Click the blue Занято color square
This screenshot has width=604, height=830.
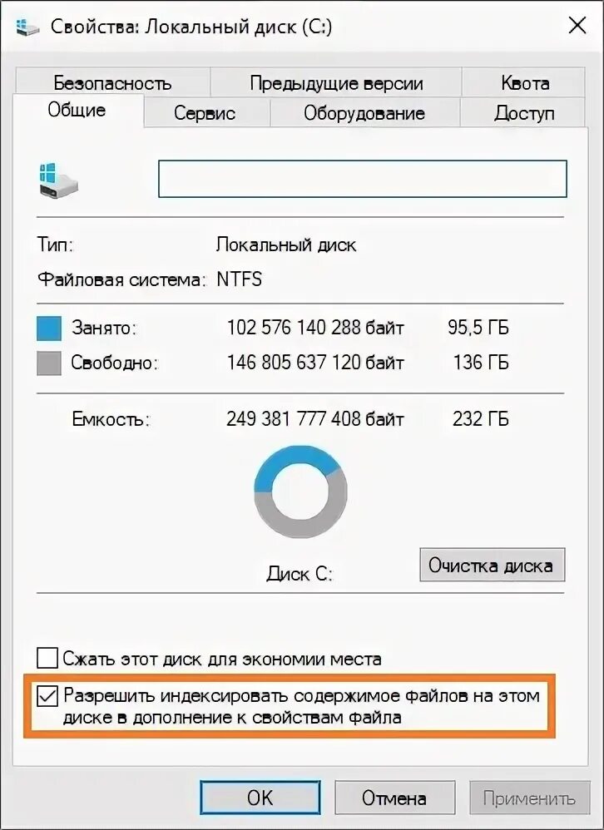[49, 329]
